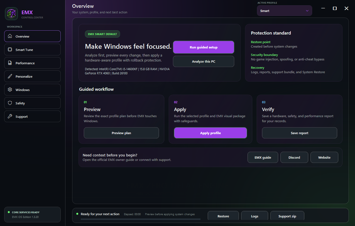Click the Make Windows feel focused headline
This screenshot has width=355, height=226.
(x=128, y=46)
